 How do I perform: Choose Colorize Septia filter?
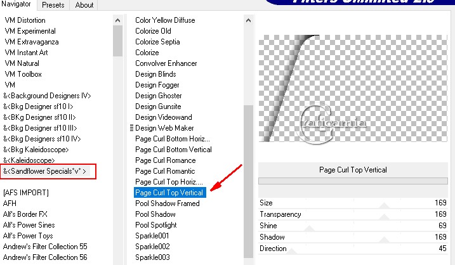[x=157, y=42]
